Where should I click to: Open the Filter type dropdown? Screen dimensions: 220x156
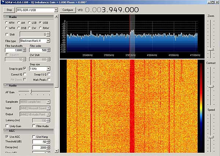[48, 41]
